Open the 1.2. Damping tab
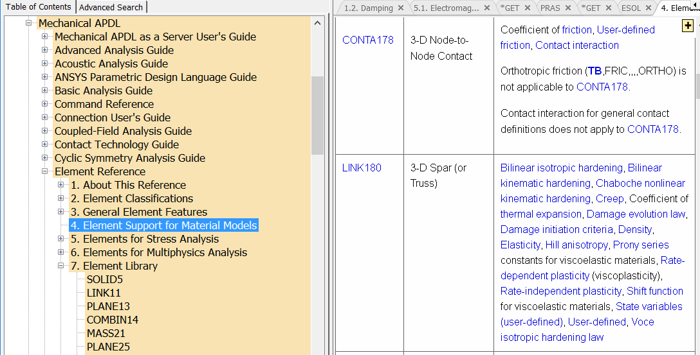The image size is (700, 355). [x=368, y=8]
